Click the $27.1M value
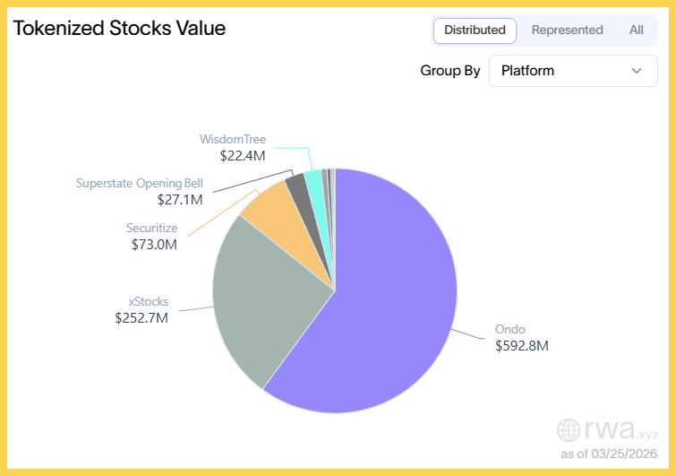 [x=180, y=200]
